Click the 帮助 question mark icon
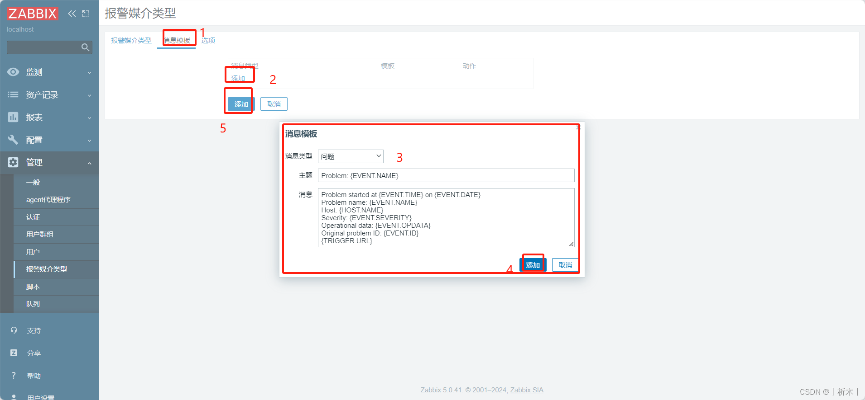This screenshot has height=400, width=865. [x=14, y=376]
